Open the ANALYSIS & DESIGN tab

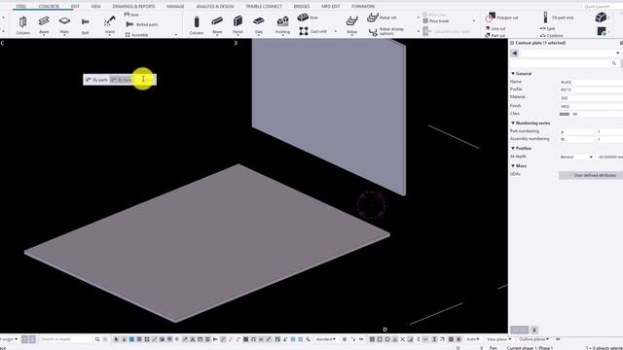[x=215, y=7]
